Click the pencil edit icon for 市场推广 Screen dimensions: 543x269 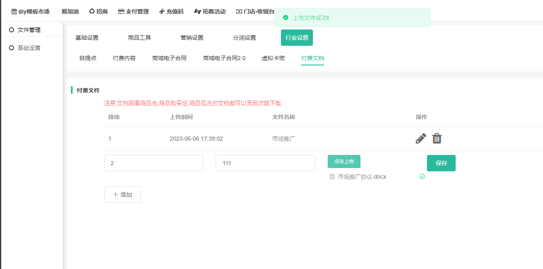421,139
